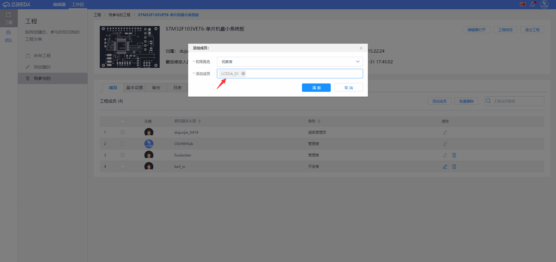Screen dimensions: 556x262
Task: Open 成员 tab
Action: point(113,88)
